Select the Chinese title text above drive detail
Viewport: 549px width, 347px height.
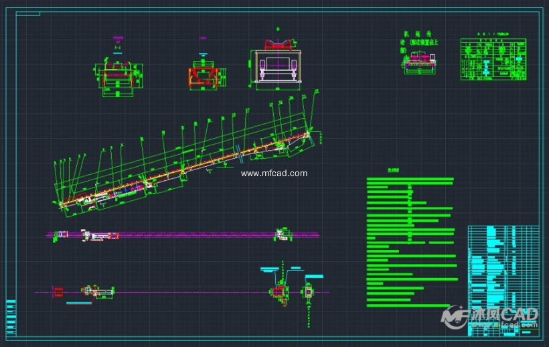point(420,40)
